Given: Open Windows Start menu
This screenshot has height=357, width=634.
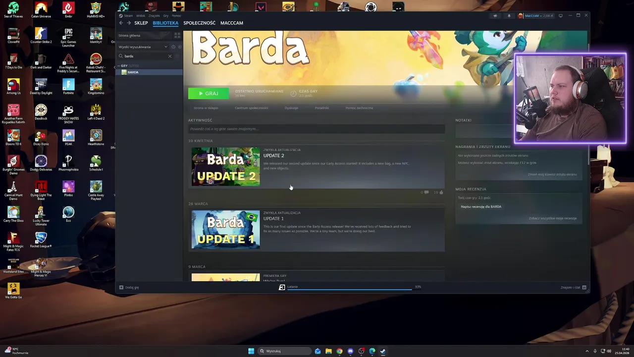Looking at the screenshot, I should point(251,351).
